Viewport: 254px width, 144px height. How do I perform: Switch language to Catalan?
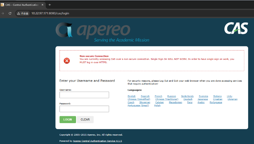coord(159,102)
